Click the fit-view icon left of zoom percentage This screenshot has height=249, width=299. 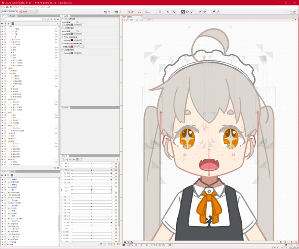(x=124, y=245)
